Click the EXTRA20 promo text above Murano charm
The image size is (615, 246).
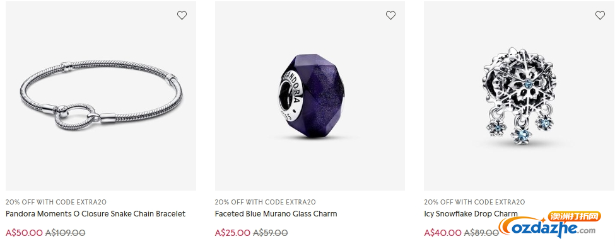click(x=265, y=202)
